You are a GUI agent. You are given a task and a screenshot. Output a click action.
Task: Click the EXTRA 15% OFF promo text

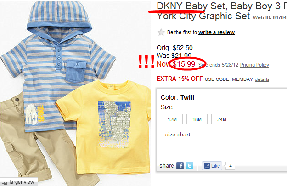(180, 79)
